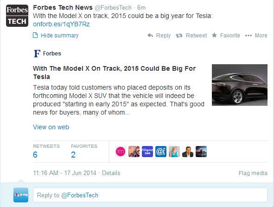Viewport: 274px width, 207px height.
Task: Click the TDigest 360 user avatar
Action: (x=147, y=152)
